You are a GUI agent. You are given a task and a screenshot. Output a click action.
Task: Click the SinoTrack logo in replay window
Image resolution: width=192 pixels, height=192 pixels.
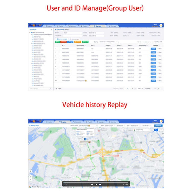pos(34,121)
